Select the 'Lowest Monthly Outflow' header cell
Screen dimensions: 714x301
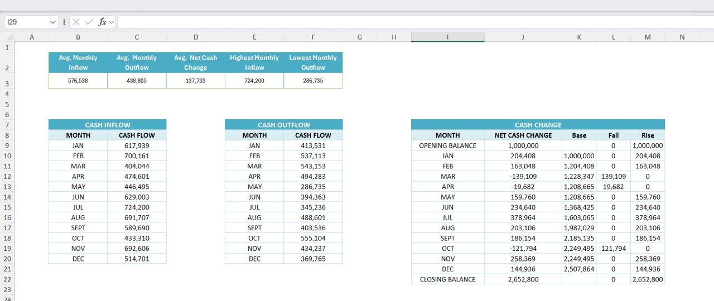pos(313,62)
